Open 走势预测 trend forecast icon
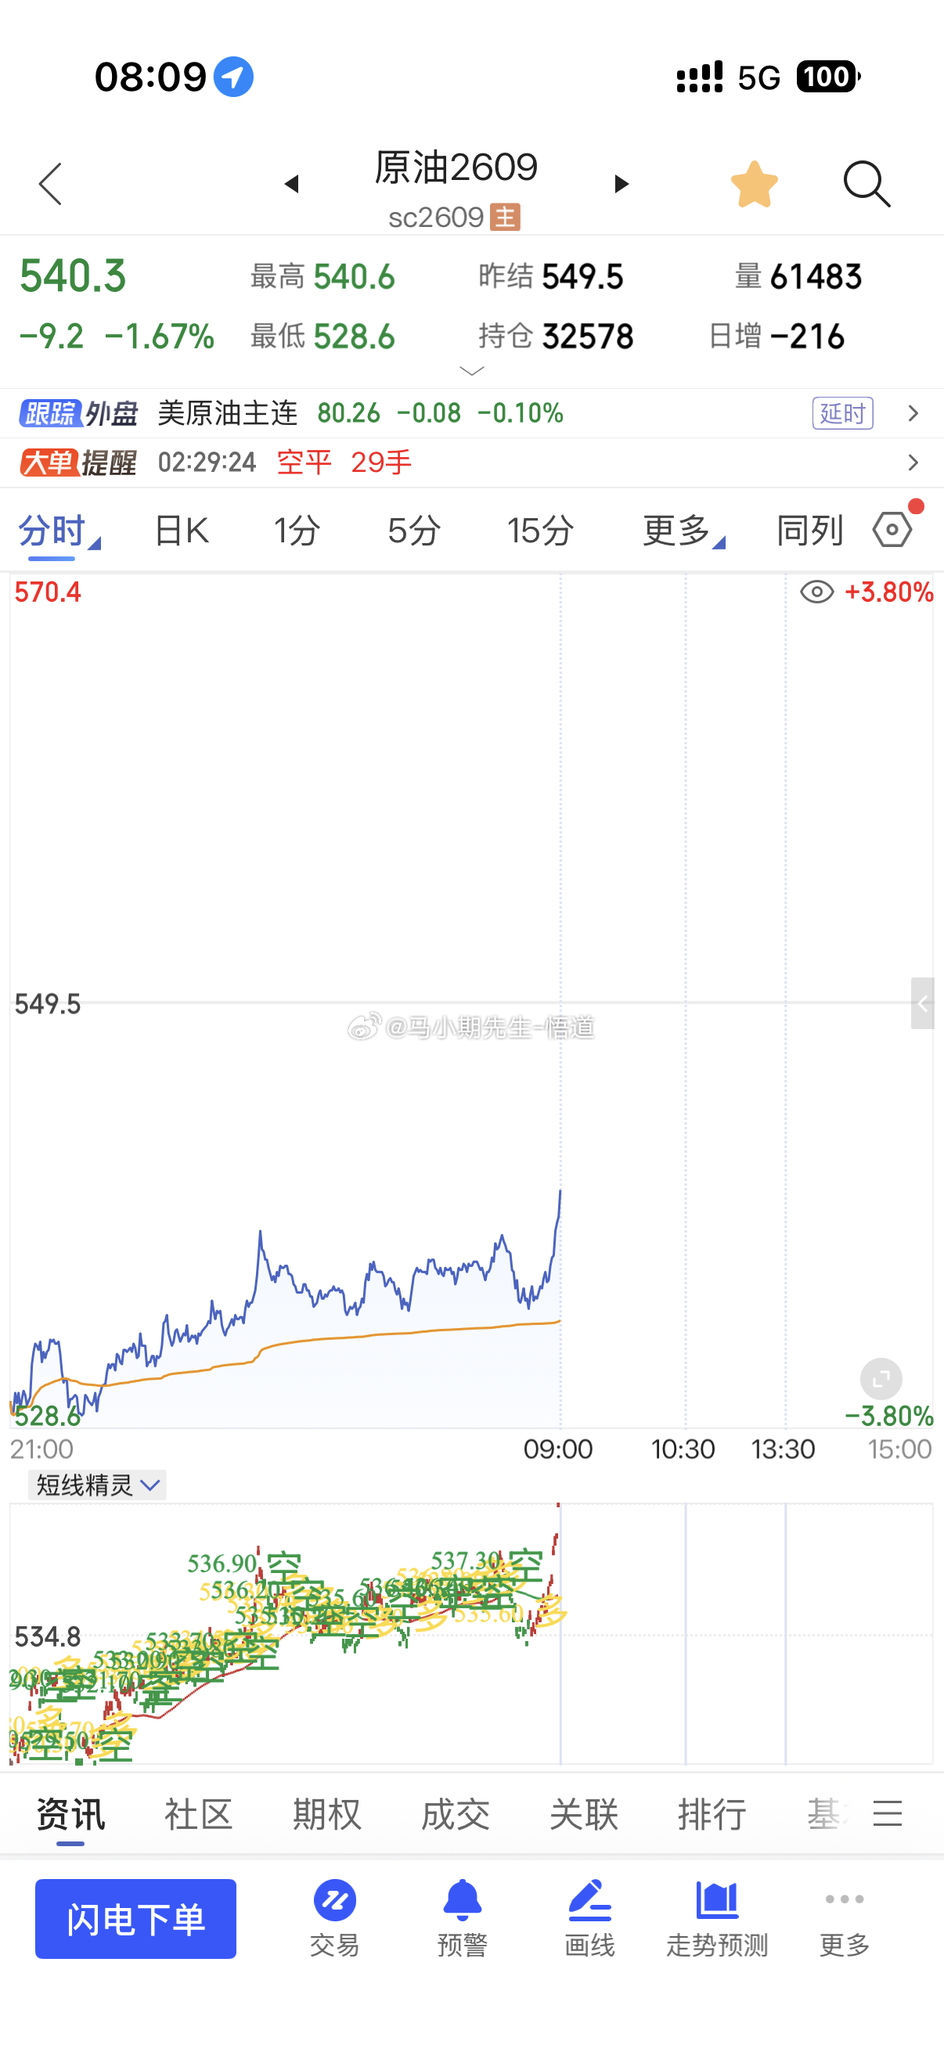 (717, 1918)
